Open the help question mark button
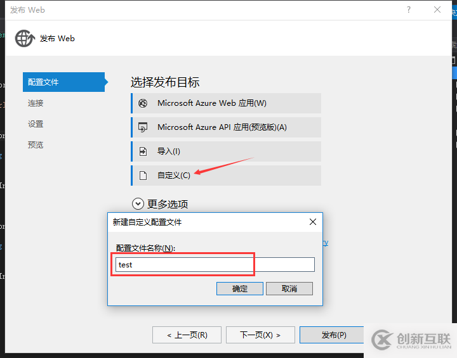Viewport: 457px width, 358px height. click(409, 10)
